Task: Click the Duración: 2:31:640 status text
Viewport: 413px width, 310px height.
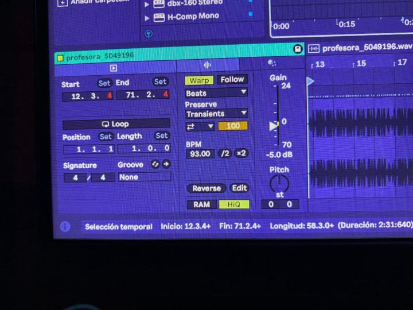Action: 375,225
